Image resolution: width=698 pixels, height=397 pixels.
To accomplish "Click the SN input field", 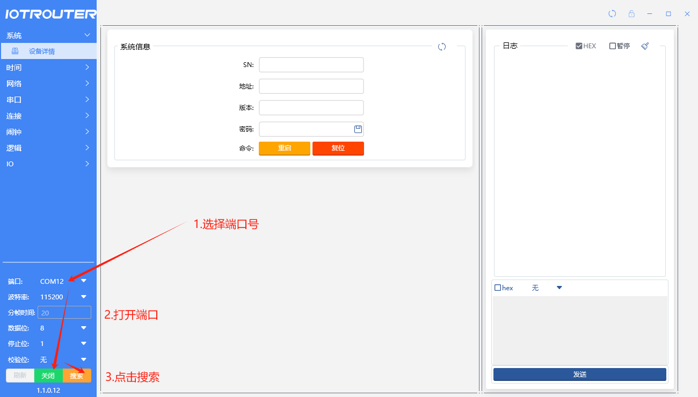I will [311, 65].
